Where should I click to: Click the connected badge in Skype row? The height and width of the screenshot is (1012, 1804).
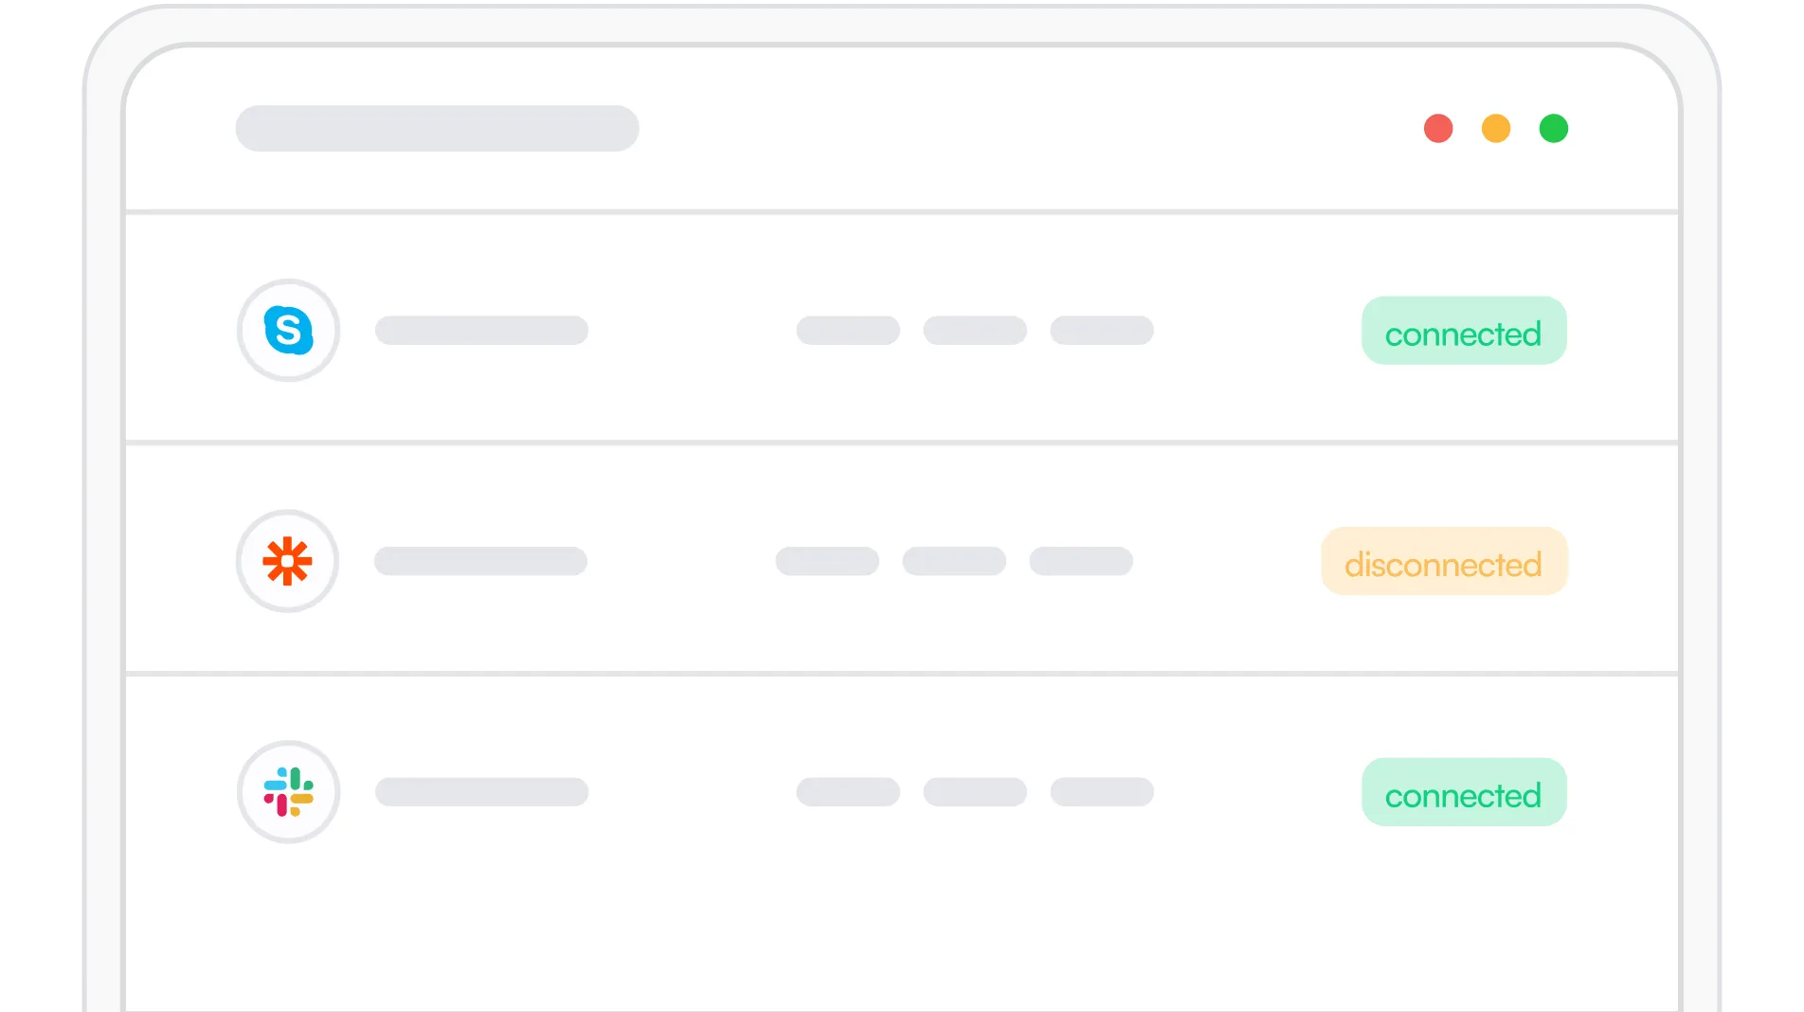[1463, 331]
